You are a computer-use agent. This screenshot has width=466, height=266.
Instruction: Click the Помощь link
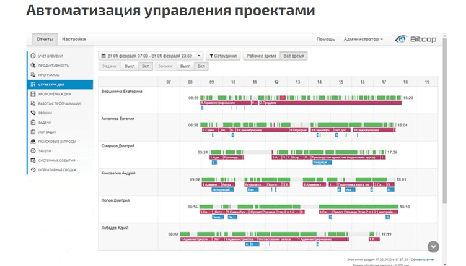[326, 39]
